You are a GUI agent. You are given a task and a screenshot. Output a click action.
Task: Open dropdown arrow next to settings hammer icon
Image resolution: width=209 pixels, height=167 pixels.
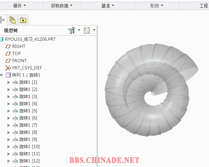pyautogui.click(x=79, y=30)
